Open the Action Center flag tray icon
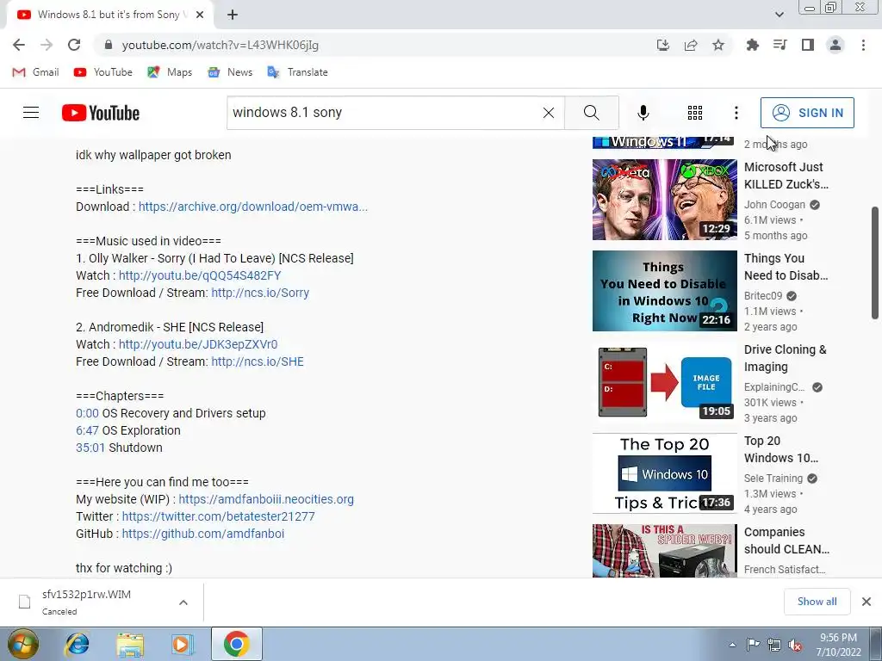 (x=753, y=645)
